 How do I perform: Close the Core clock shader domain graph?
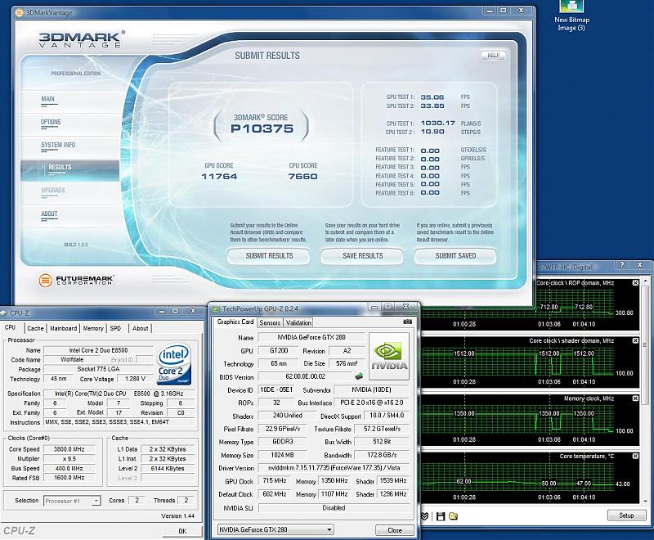pos(635,340)
